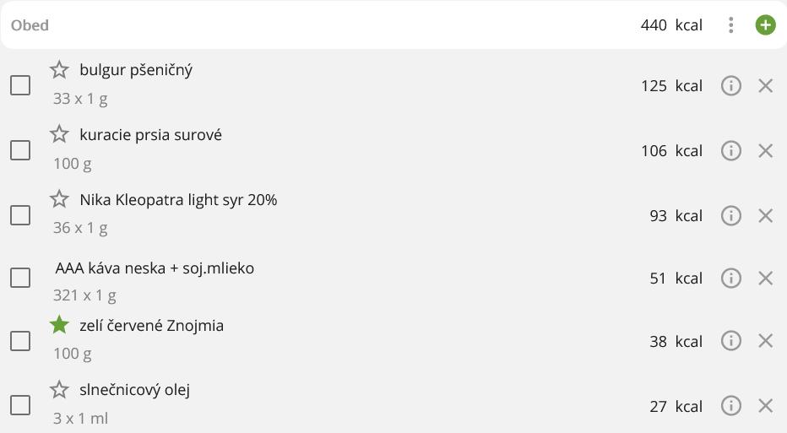The width and height of the screenshot is (787, 433).
Task: Show info for AAA káva neska
Action: [x=731, y=278]
